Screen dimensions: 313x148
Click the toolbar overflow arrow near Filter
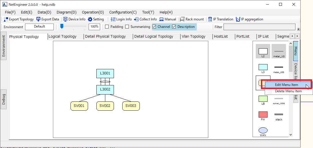point(298,29)
